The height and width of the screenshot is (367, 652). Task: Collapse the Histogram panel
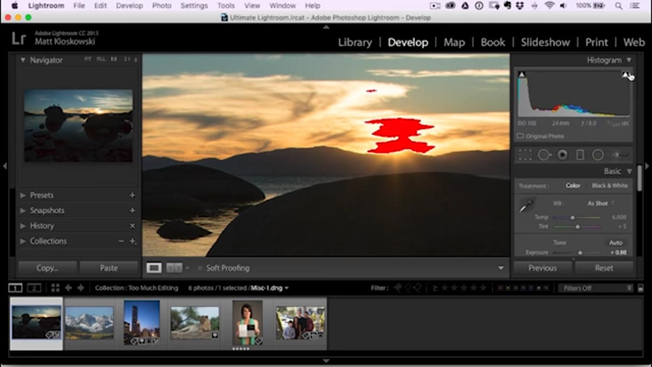(x=629, y=60)
